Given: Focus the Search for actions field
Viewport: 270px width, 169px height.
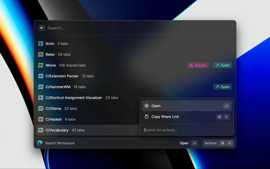Looking at the screenshot, I should click(186, 130).
